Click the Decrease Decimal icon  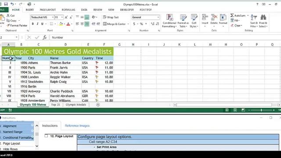click(x=157, y=24)
